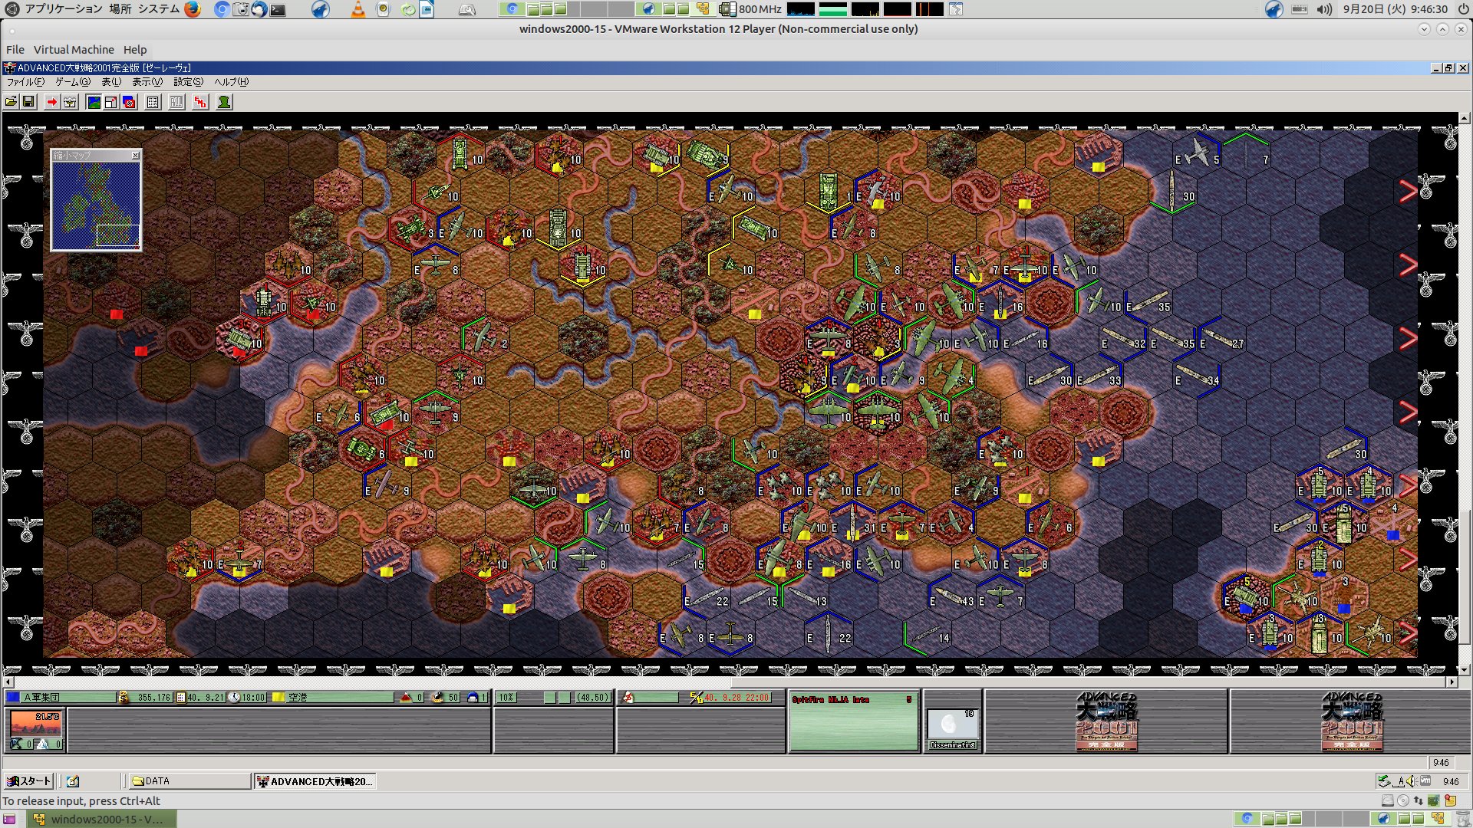Click the green commander bust toolbar icon

(224, 102)
